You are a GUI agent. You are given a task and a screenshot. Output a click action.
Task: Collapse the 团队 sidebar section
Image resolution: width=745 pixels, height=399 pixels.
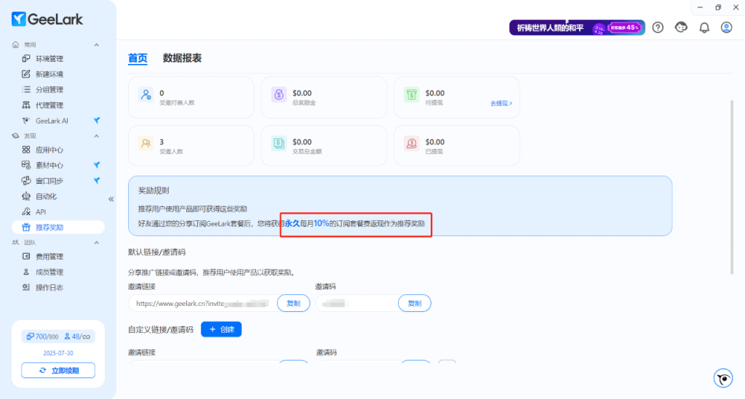pos(97,242)
